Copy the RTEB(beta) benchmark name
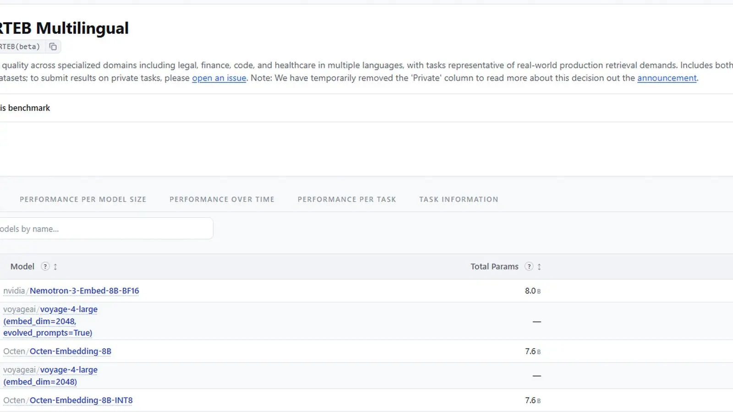 53,47
